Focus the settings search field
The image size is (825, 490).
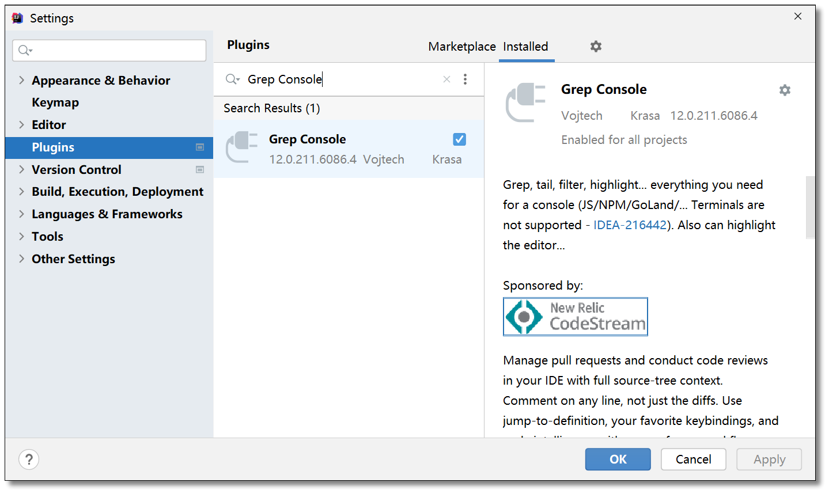109,51
